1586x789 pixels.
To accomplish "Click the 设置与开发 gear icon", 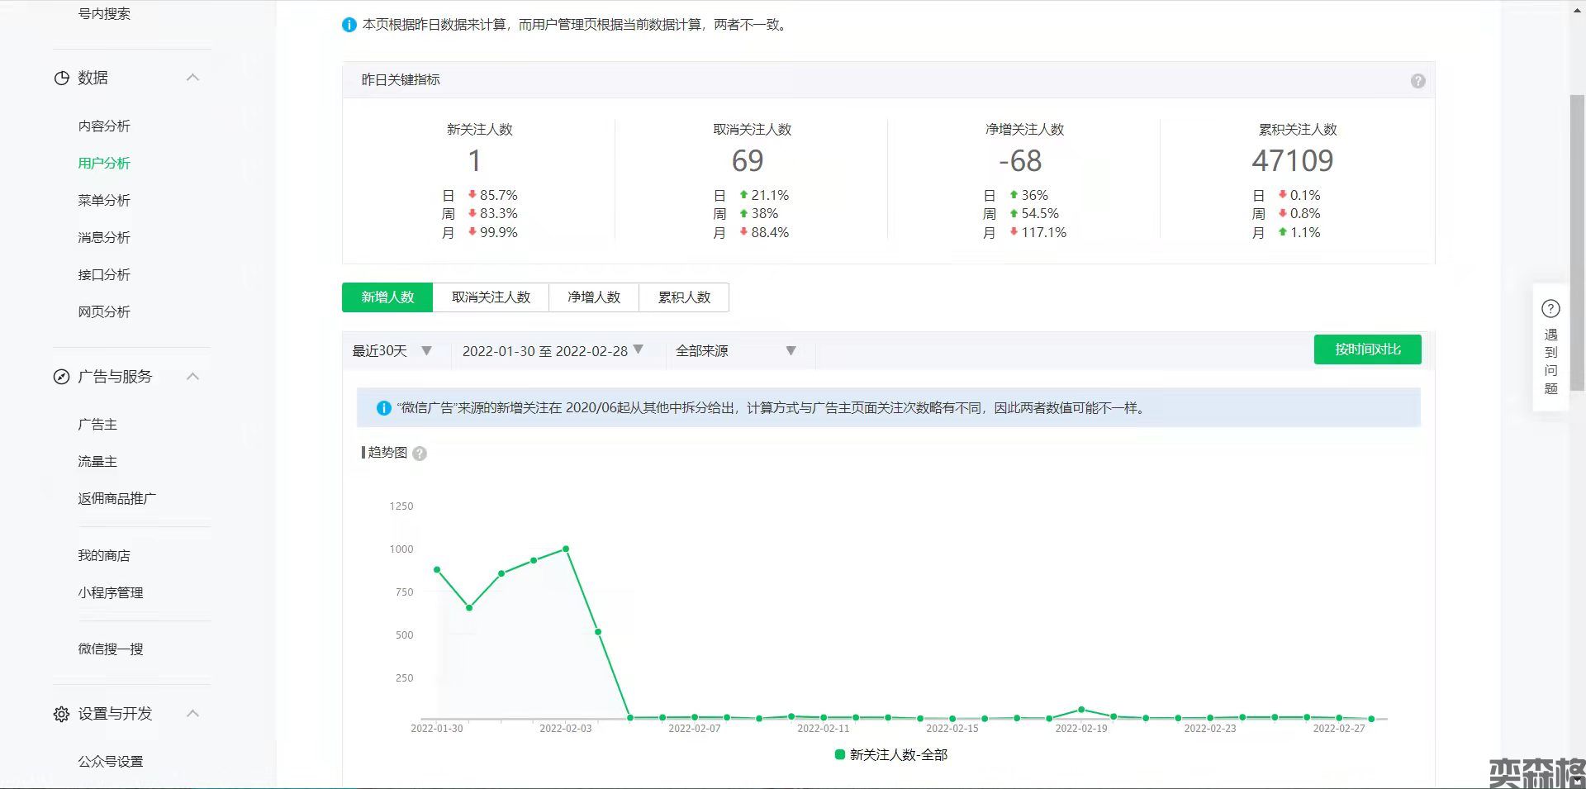I will point(61,714).
